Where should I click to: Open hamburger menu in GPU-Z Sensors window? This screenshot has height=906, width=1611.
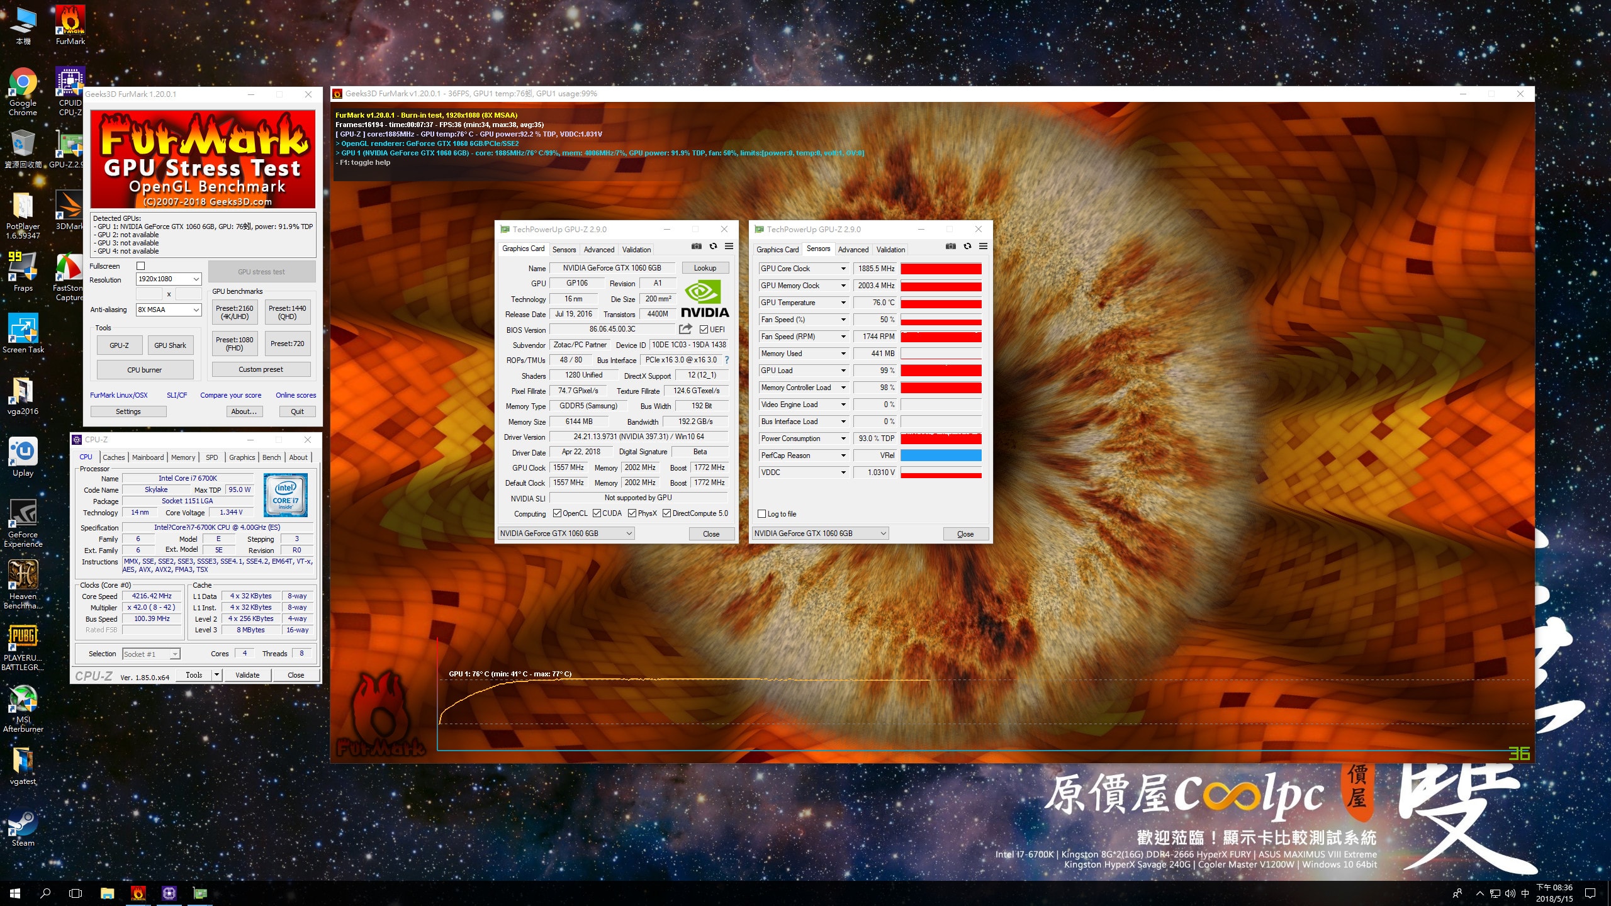[x=983, y=246]
